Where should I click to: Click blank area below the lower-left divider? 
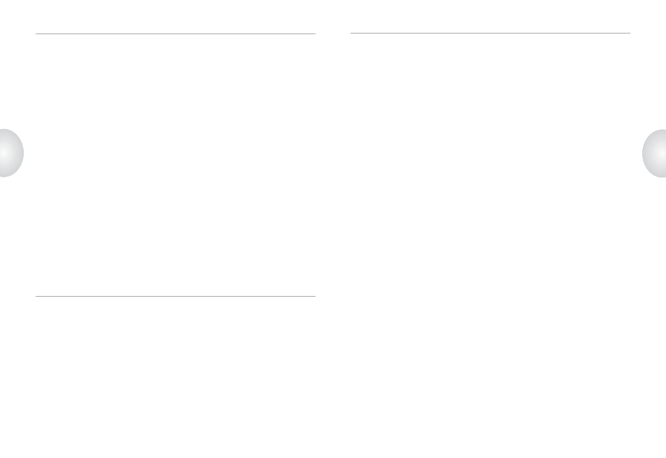(x=175, y=376)
